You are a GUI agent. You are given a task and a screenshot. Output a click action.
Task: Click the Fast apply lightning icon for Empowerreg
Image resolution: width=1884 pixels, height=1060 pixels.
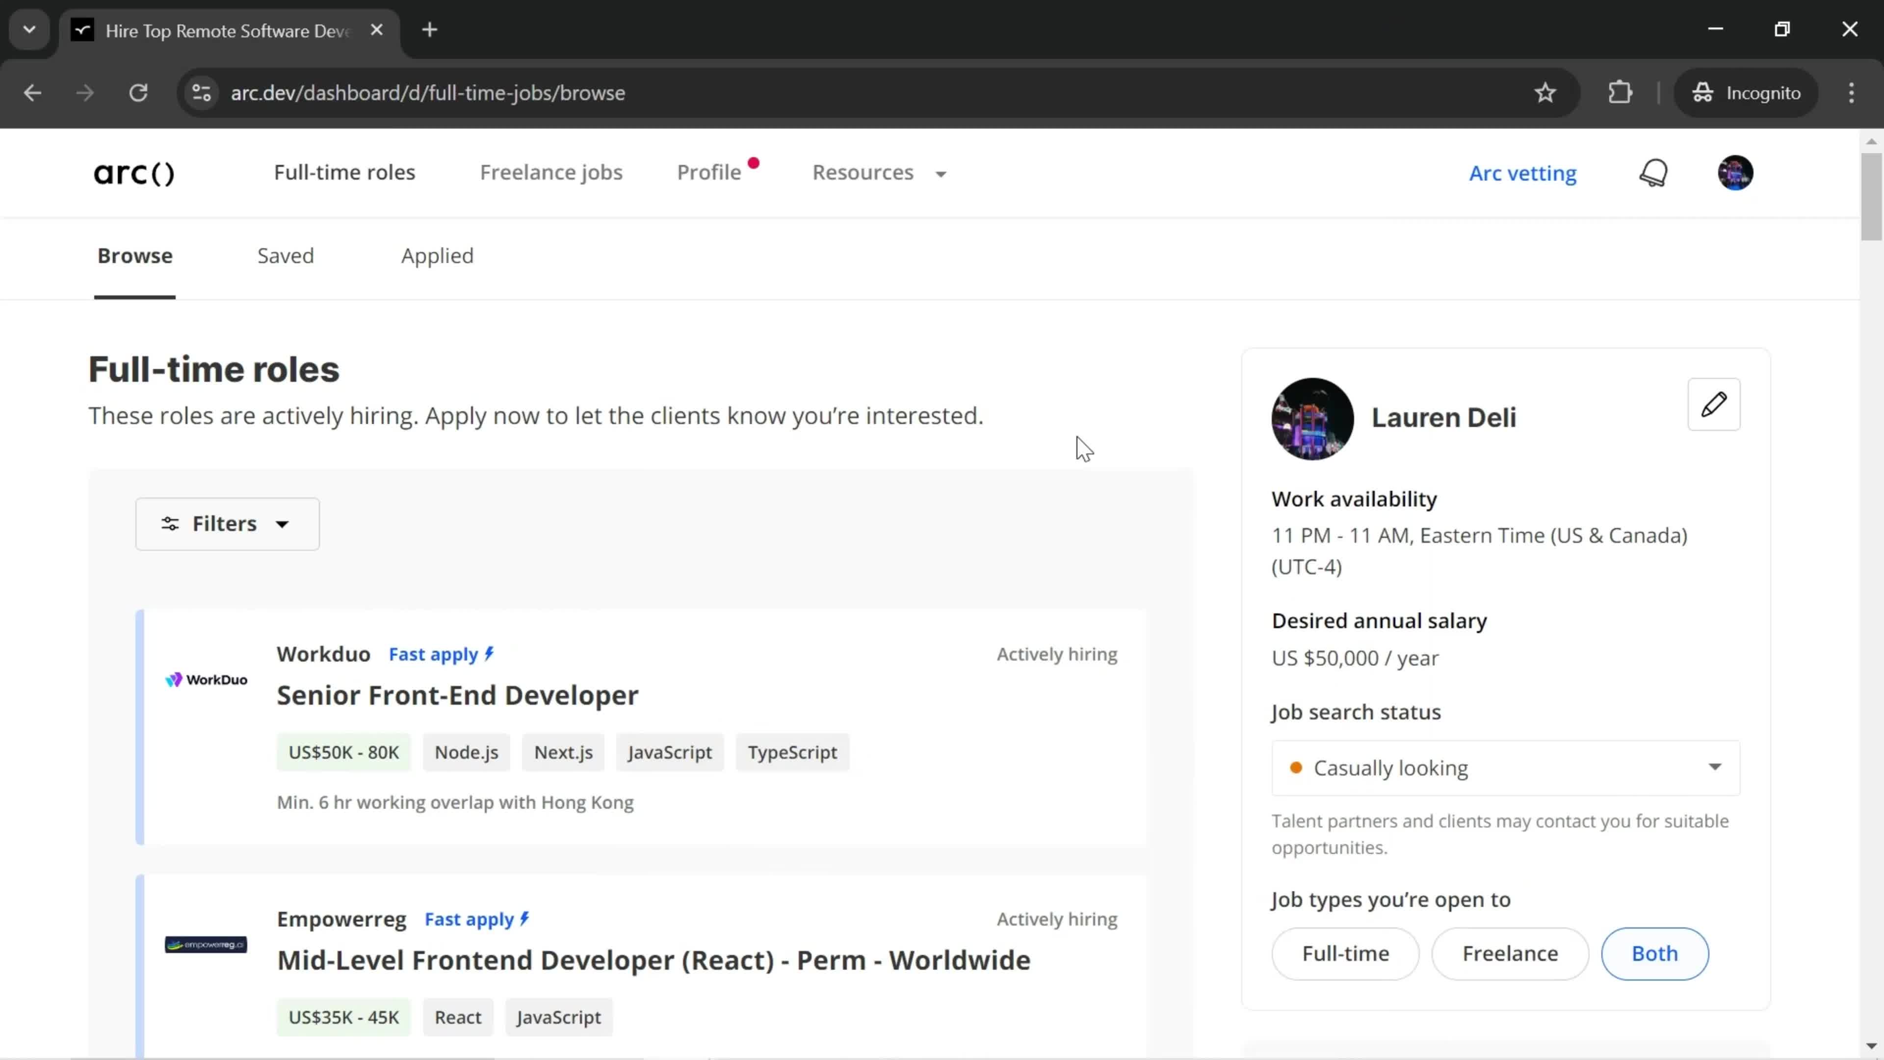pos(525,919)
